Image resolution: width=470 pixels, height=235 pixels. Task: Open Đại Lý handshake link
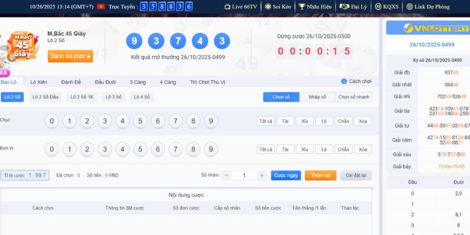coord(353,6)
